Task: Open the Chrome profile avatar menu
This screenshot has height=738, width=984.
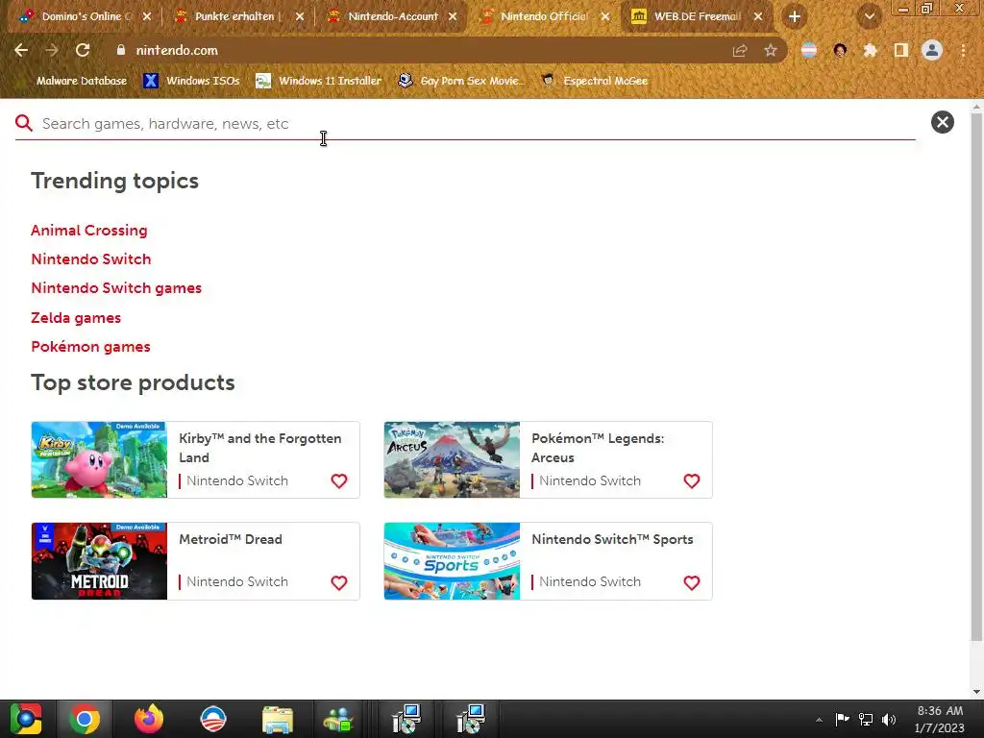Action: 932,50
